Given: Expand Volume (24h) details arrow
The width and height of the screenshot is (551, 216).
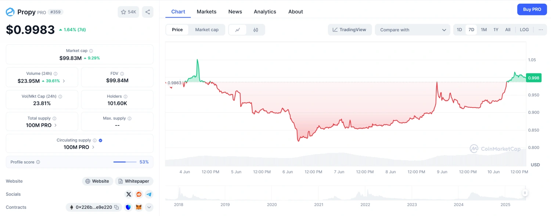Looking at the screenshot, I should coord(64,81).
